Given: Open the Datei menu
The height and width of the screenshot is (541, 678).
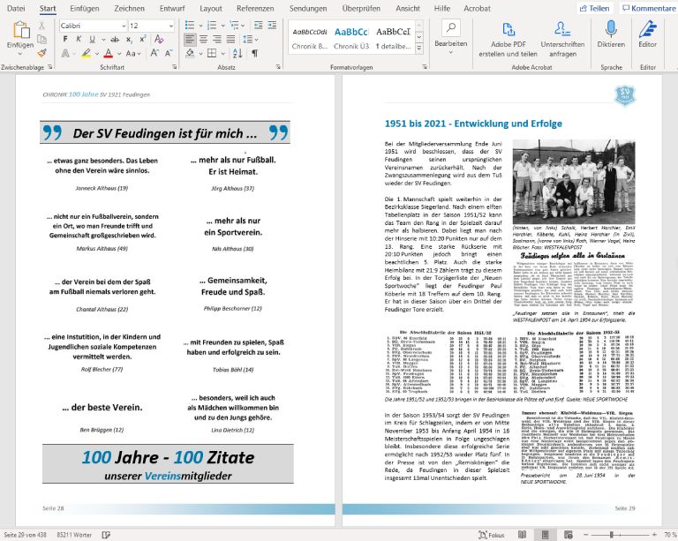Looking at the screenshot, I should pos(16,8).
